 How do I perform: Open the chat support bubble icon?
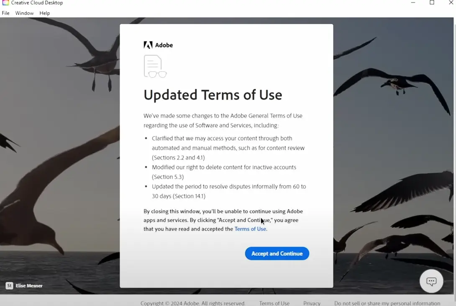[431, 281]
